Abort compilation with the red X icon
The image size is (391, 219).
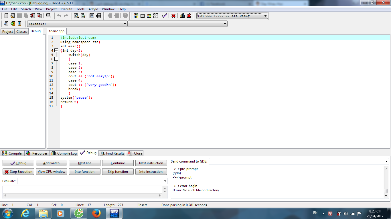tap(173, 16)
